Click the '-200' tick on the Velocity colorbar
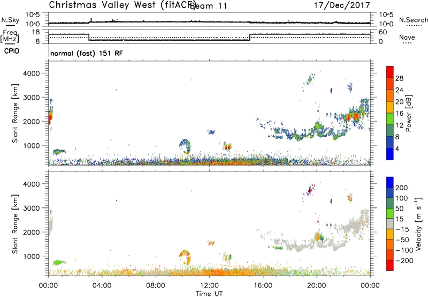428x297 pixels. pos(404,261)
